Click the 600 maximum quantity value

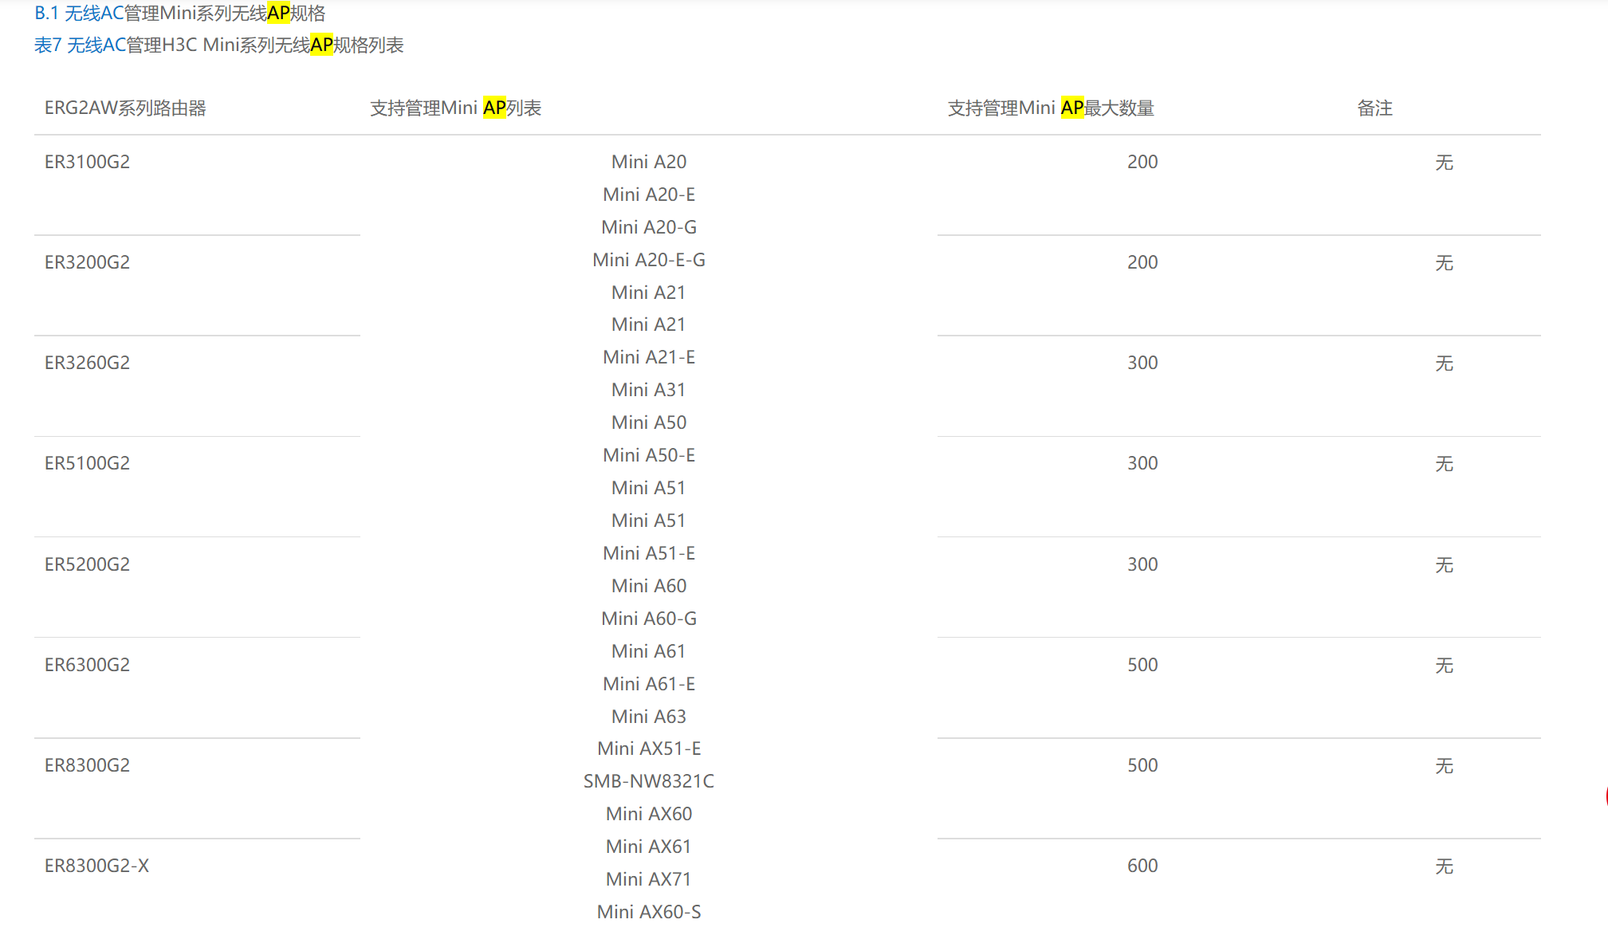(x=1142, y=866)
